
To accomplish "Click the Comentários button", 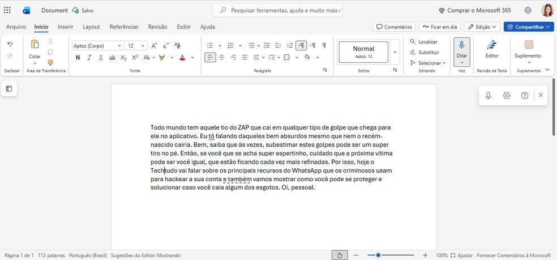I will (x=394, y=27).
